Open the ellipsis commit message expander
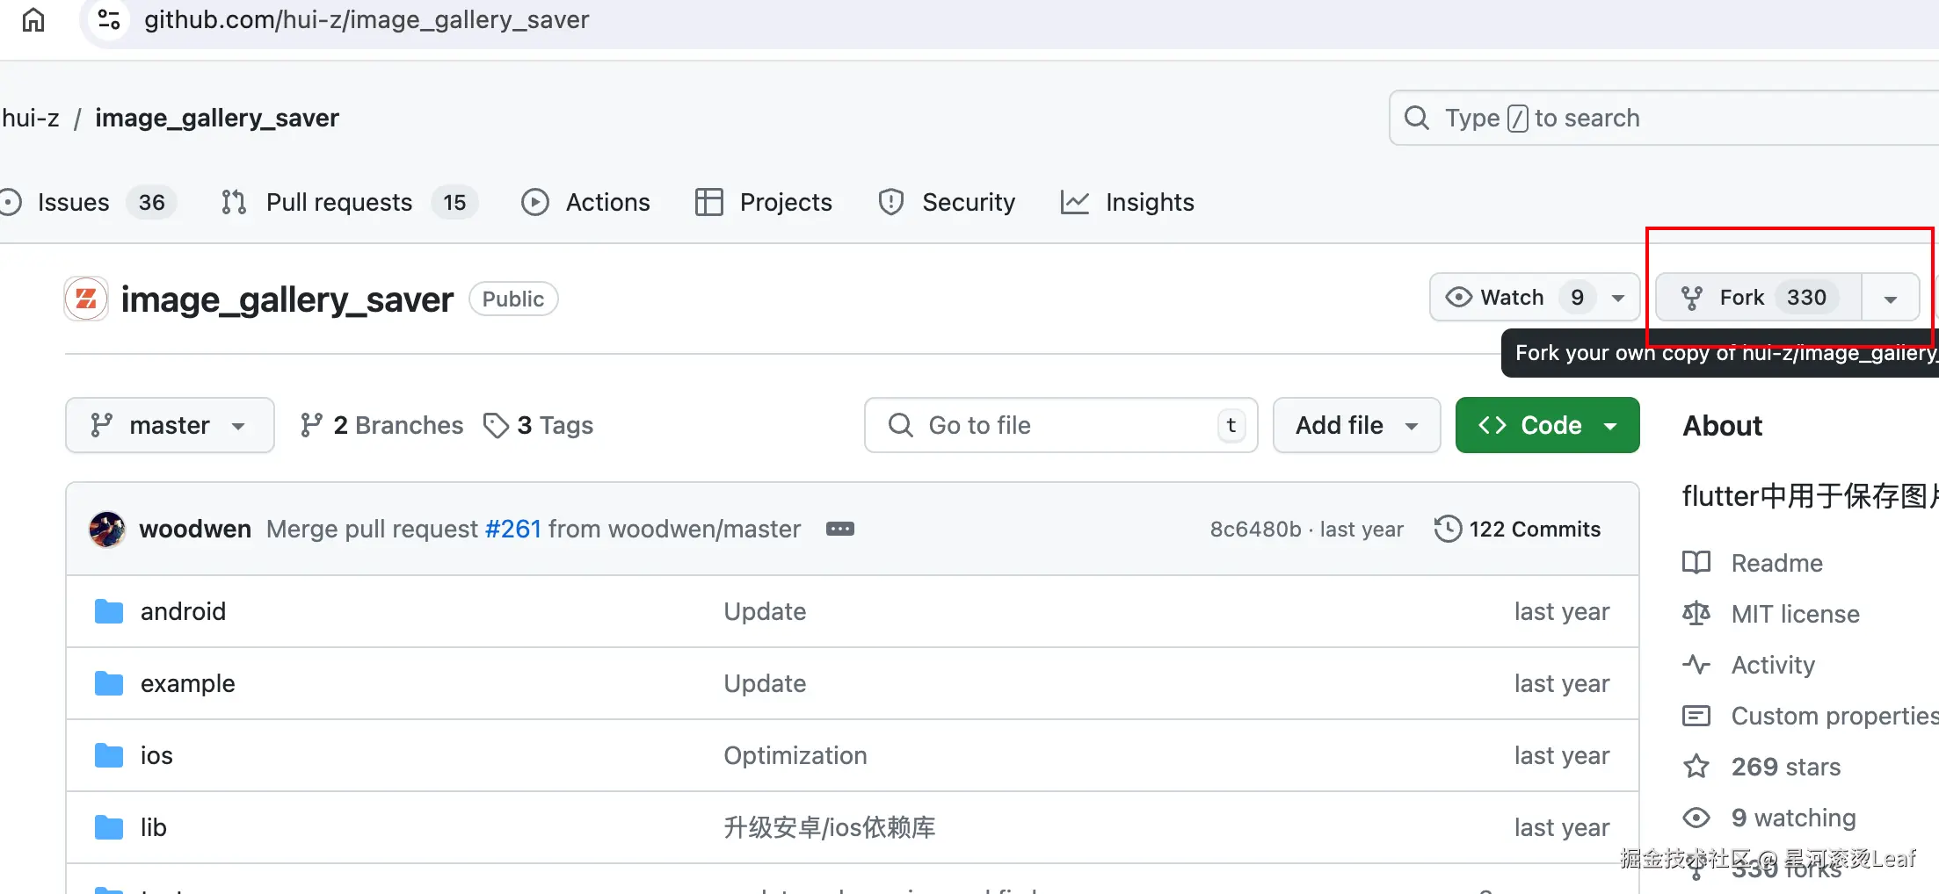 839,529
